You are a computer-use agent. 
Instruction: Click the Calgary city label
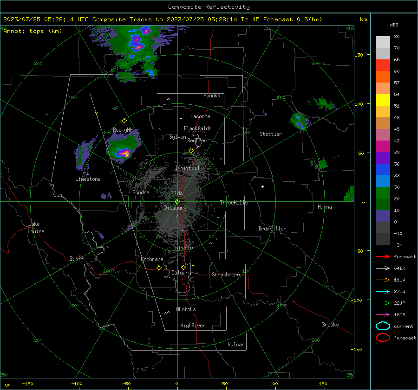point(181,273)
